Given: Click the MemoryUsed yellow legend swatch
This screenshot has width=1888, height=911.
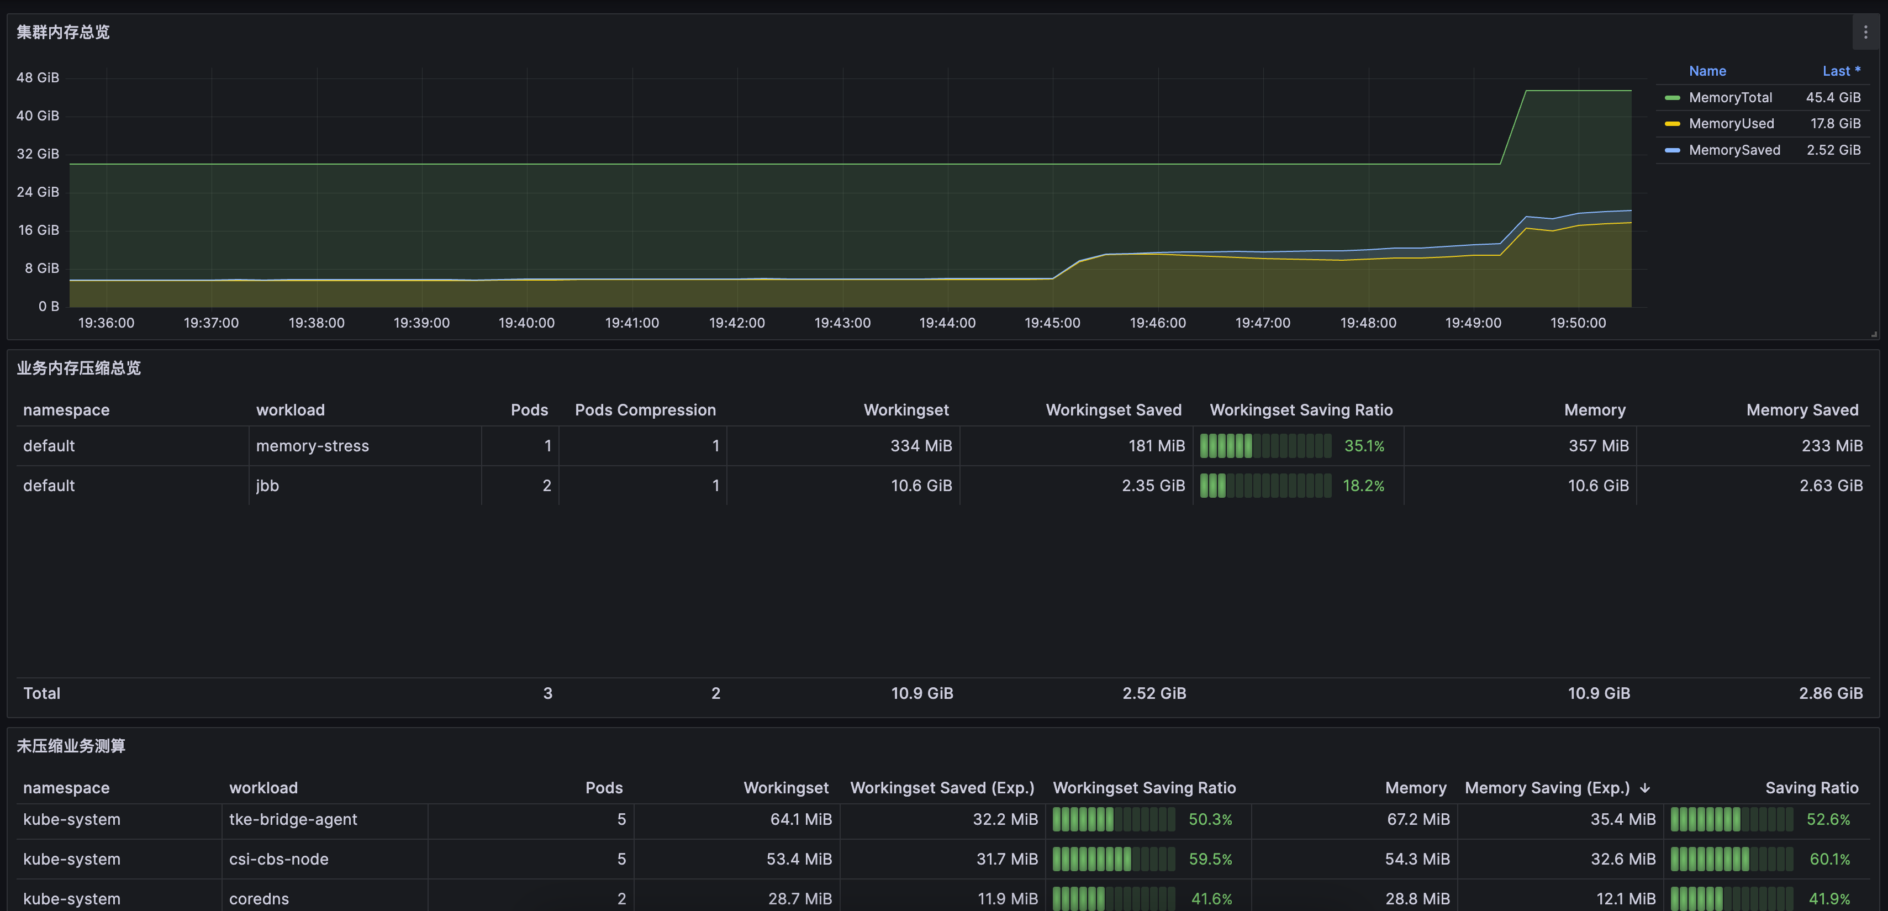Looking at the screenshot, I should pos(1672,124).
